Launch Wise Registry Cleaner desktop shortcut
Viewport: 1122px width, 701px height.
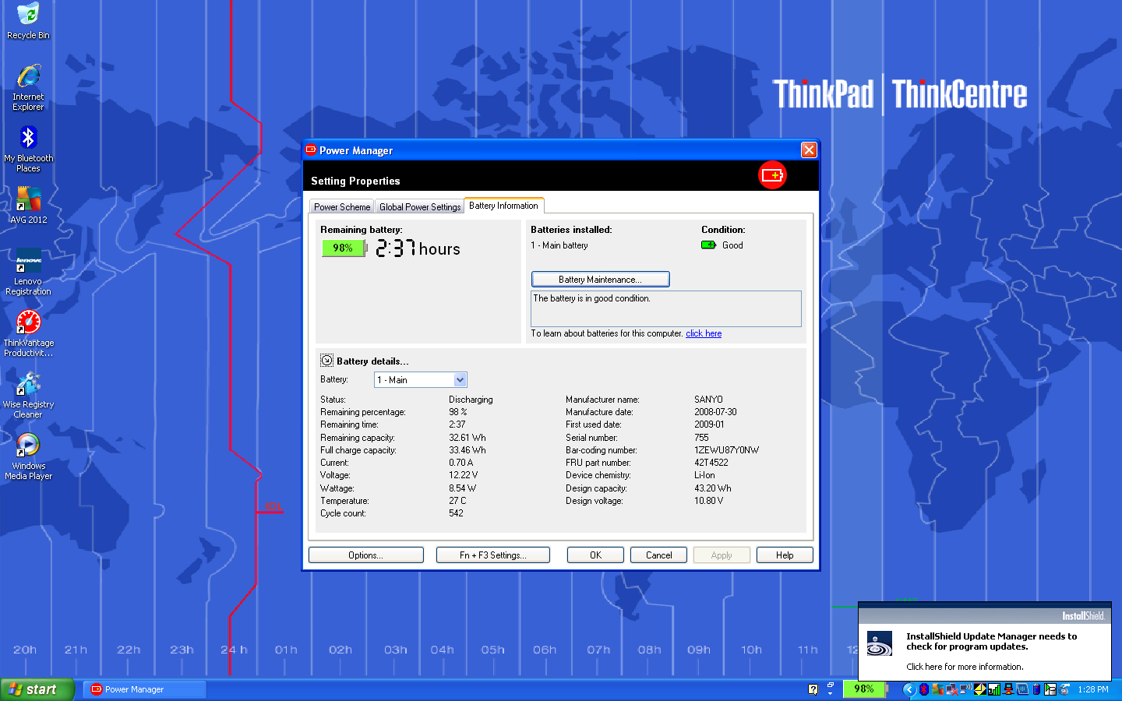pos(28,395)
